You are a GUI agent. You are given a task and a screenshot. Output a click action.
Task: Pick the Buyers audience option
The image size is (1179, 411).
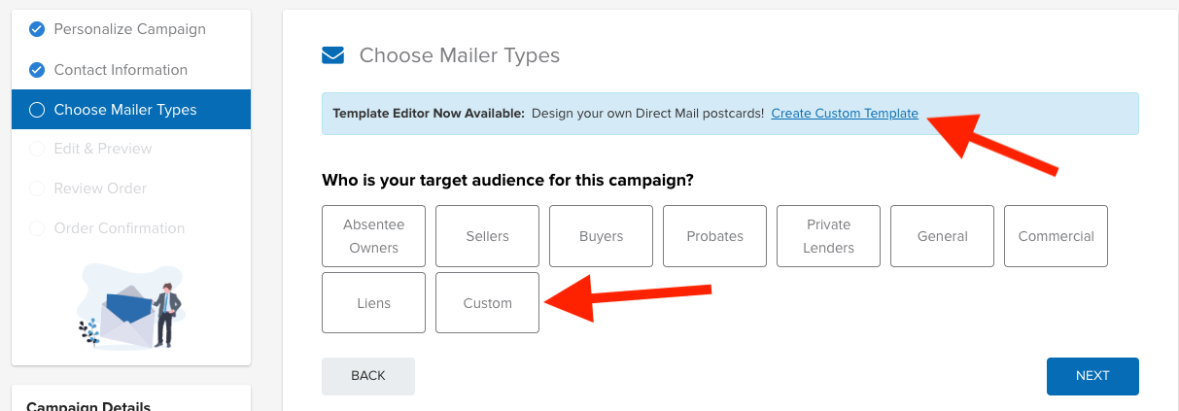coord(601,236)
